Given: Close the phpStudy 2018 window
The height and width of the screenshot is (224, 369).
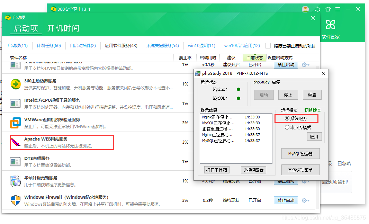Looking at the screenshot, I should click(x=323, y=73).
